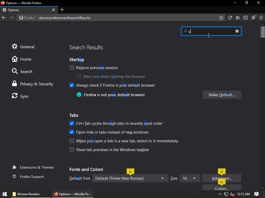Go to the Home preferences label
The width and height of the screenshot is (265, 198).
pos(26,59)
